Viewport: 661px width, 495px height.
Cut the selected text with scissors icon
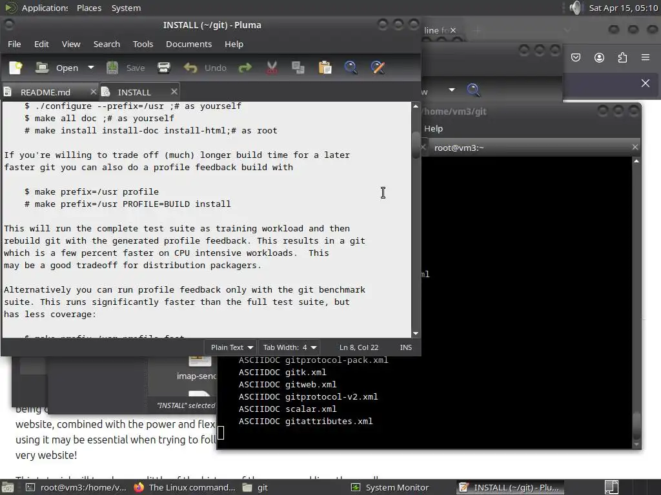click(x=272, y=68)
